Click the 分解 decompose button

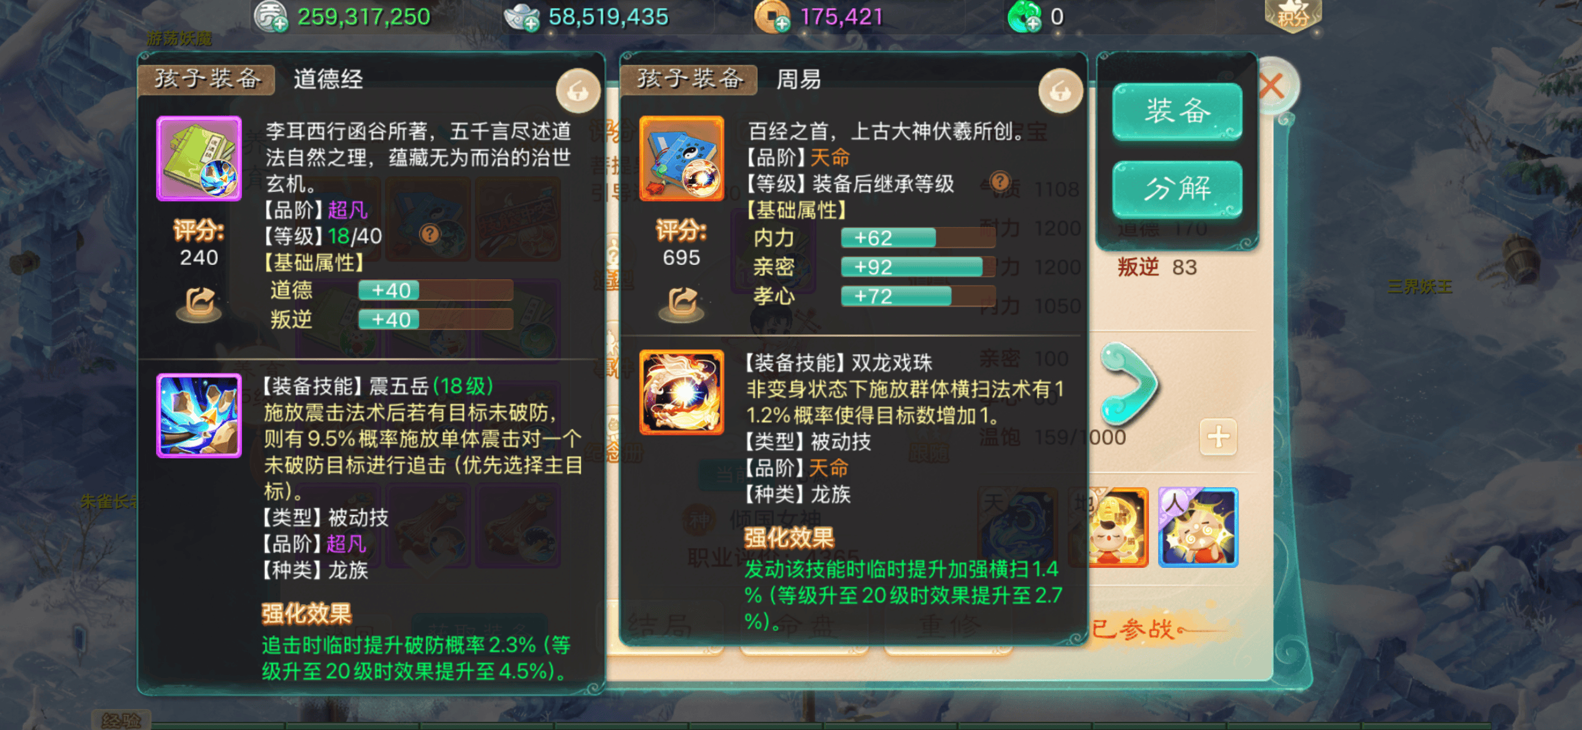point(1177,188)
